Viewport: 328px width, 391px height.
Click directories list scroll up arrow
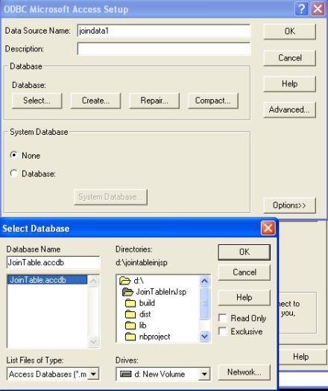pos(204,281)
